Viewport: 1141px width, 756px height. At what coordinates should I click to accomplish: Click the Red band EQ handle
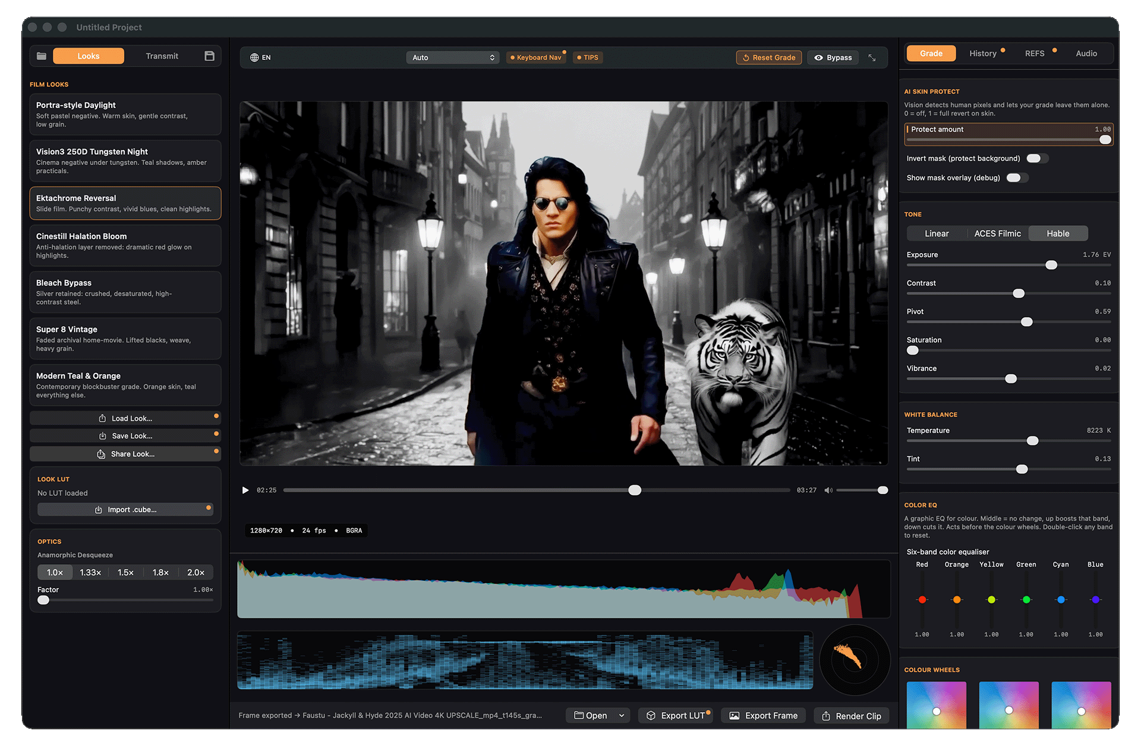point(922,600)
